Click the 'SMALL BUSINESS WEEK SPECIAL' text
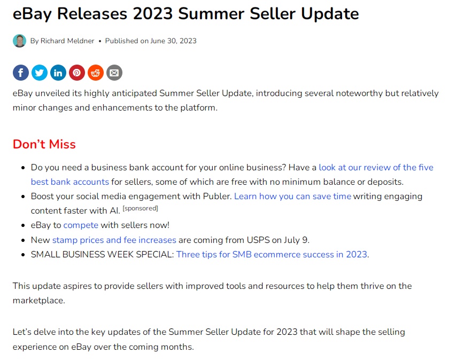The image size is (464, 361). 102,255
